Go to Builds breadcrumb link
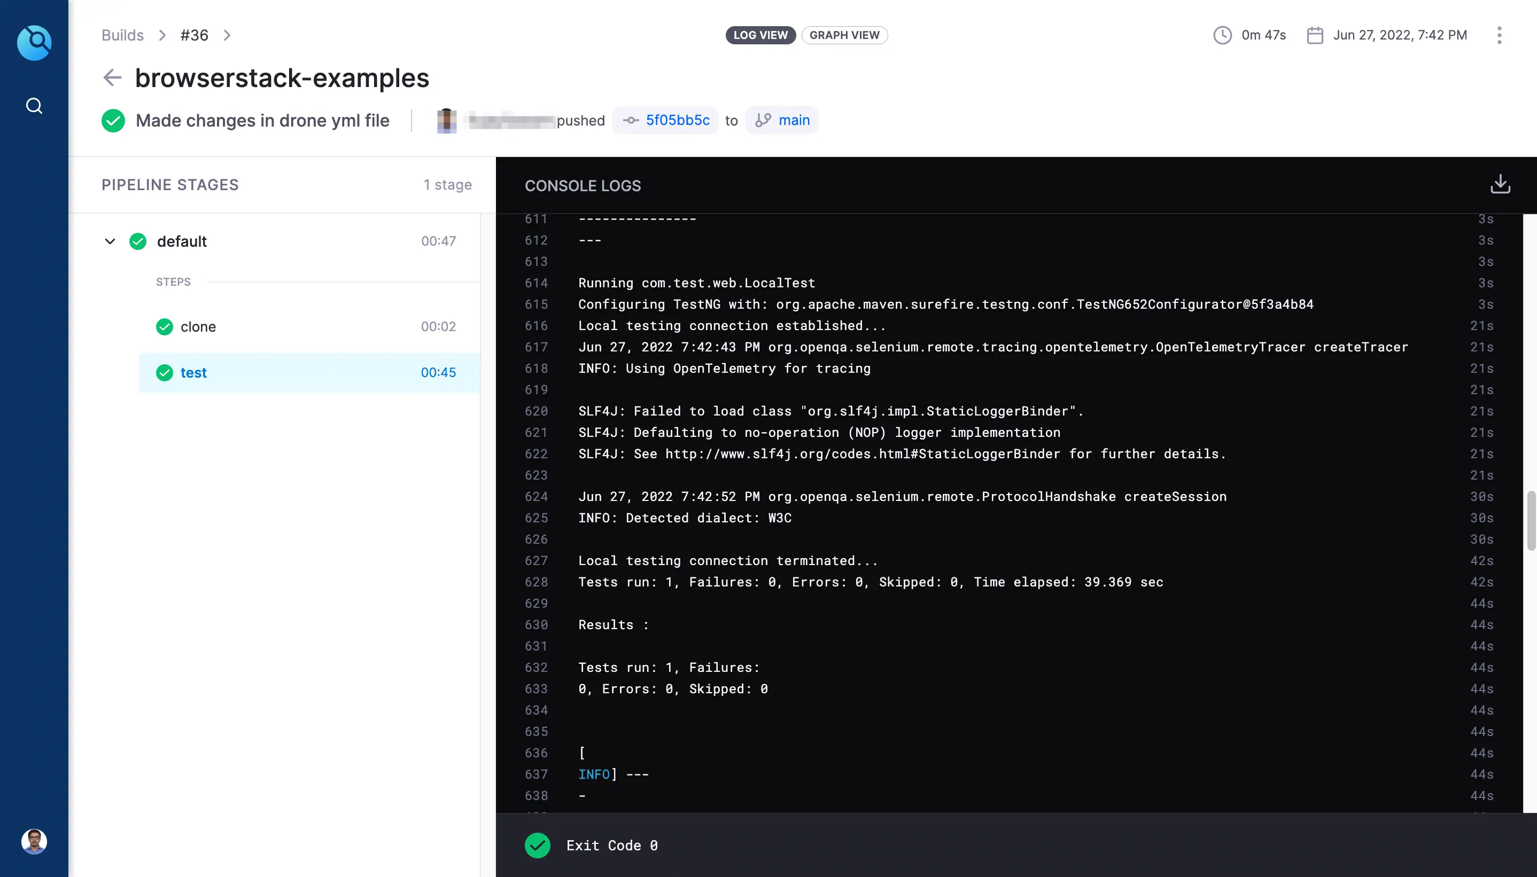This screenshot has height=877, width=1537. [122, 35]
